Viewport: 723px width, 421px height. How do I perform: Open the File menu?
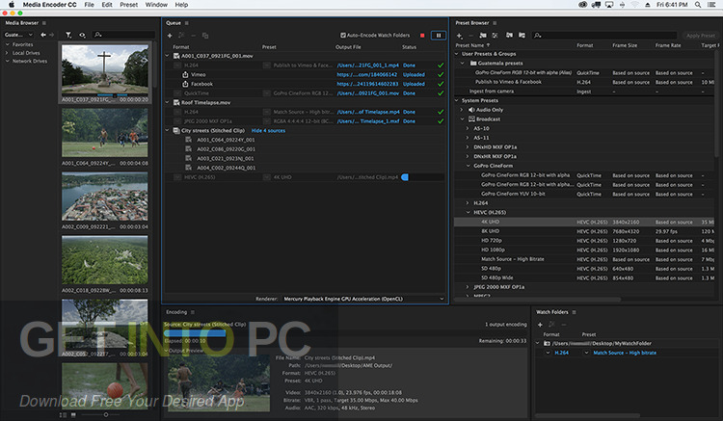click(x=89, y=5)
